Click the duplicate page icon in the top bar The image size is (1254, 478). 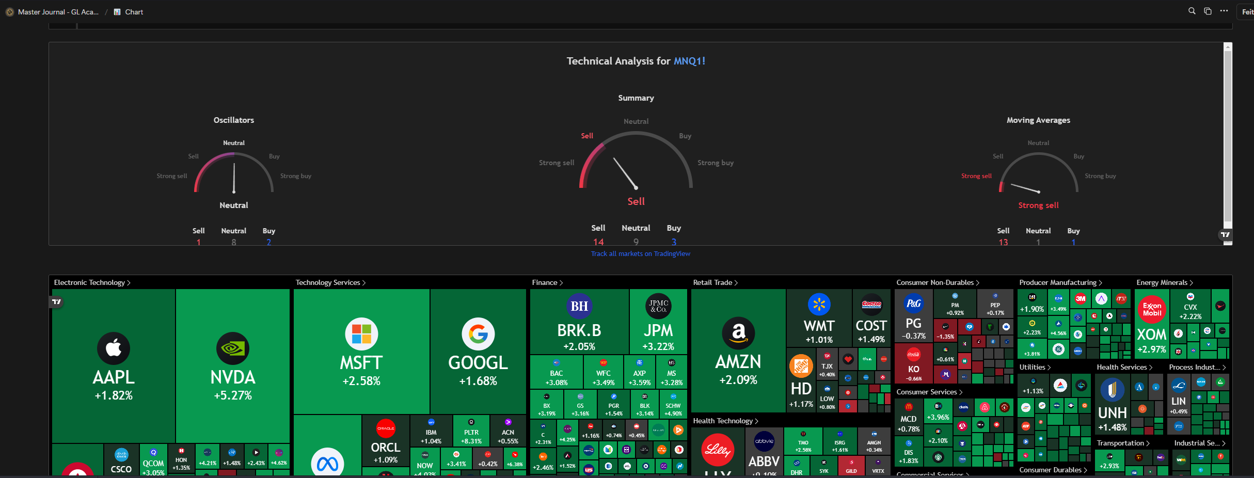[1208, 11]
